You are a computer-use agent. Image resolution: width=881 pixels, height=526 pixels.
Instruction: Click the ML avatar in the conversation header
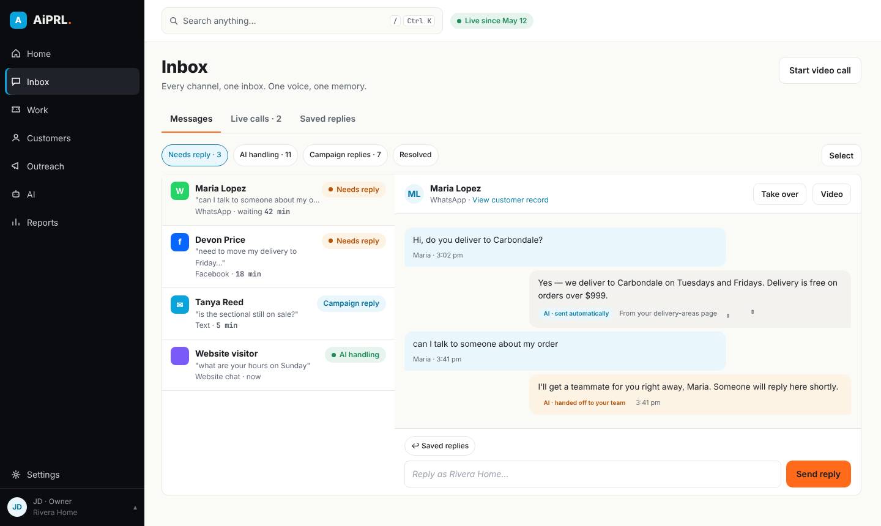click(x=414, y=194)
